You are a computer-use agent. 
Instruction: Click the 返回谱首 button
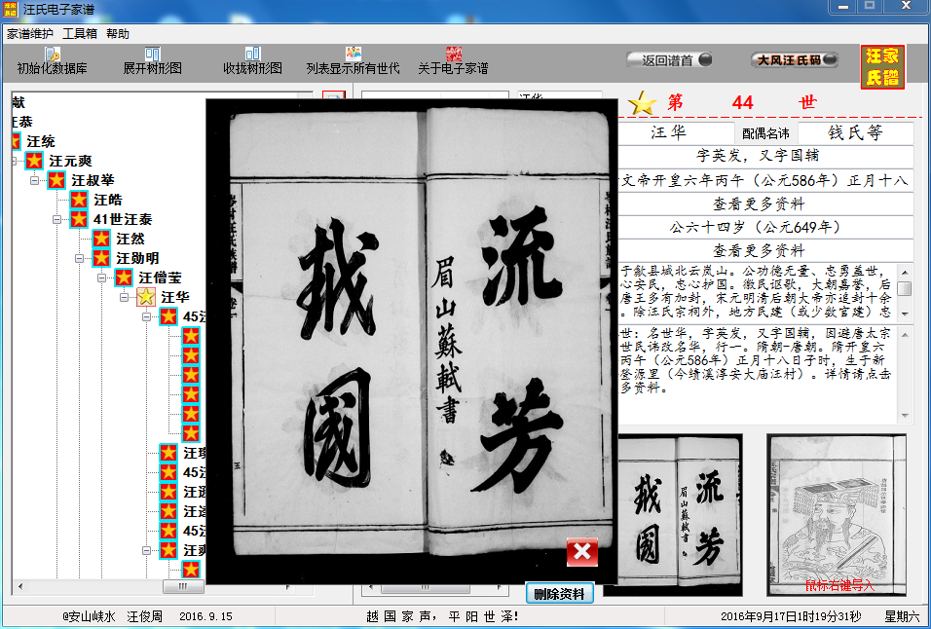[x=669, y=58]
